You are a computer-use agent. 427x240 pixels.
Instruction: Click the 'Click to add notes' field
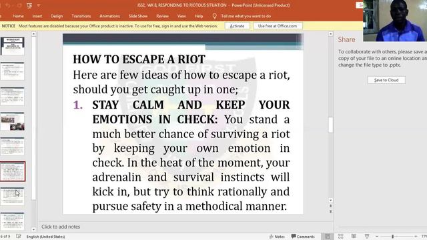point(185,227)
